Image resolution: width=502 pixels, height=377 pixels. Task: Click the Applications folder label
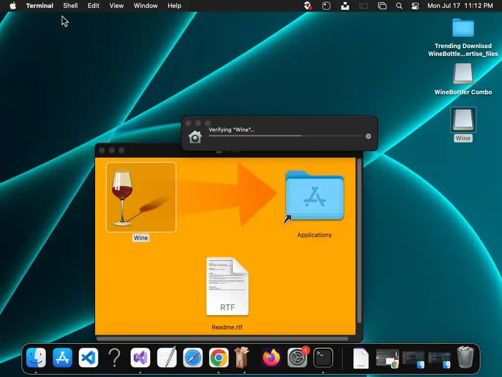[314, 235]
